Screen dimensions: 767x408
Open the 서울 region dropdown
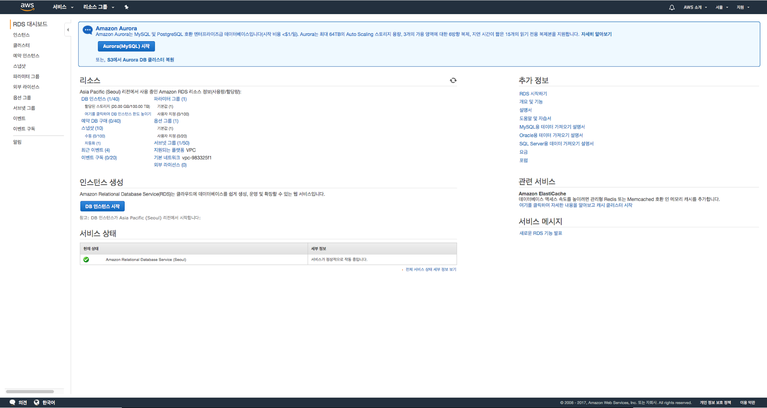(721, 7)
